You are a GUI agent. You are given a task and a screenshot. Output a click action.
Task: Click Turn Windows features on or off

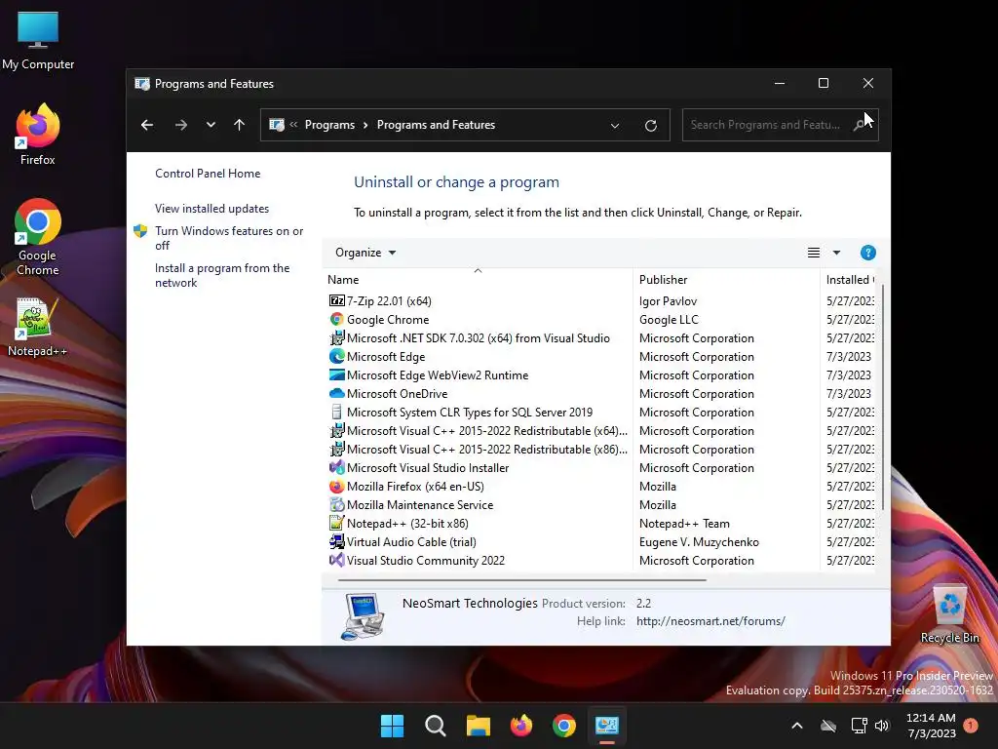(229, 238)
